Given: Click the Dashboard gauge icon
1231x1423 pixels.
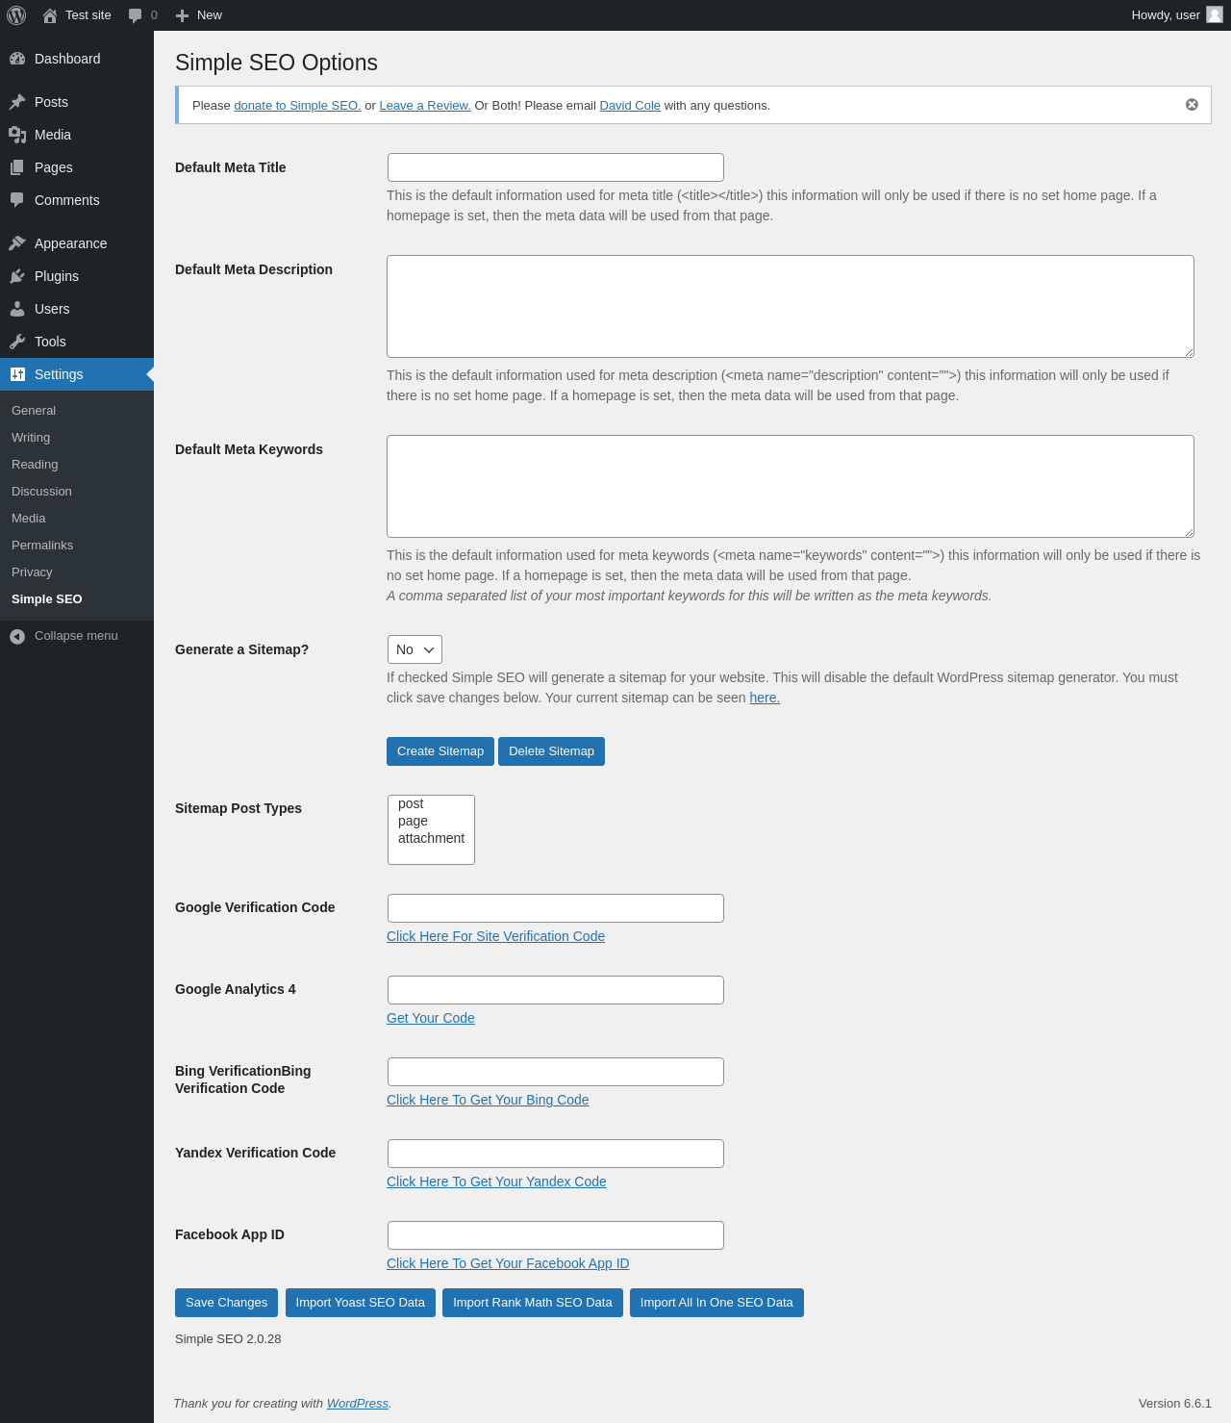Looking at the screenshot, I should pyautogui.click(x=17, y=59).
